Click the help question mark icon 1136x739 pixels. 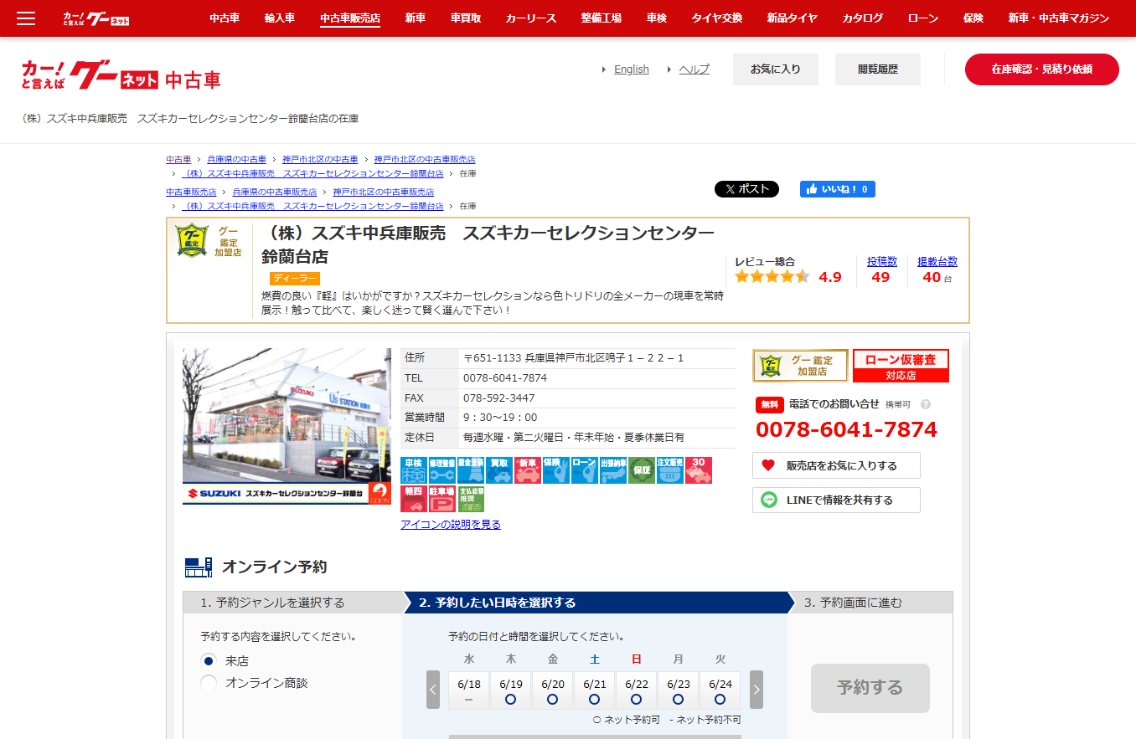coord(926,404)
